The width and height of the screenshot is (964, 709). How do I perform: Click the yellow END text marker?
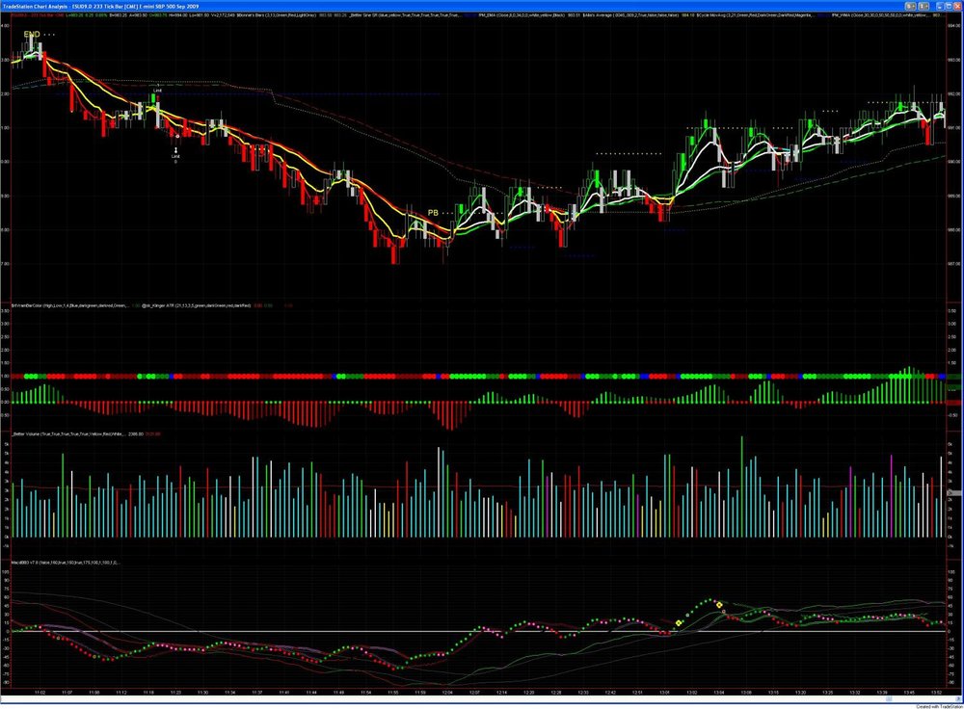(x=32, y=35)
